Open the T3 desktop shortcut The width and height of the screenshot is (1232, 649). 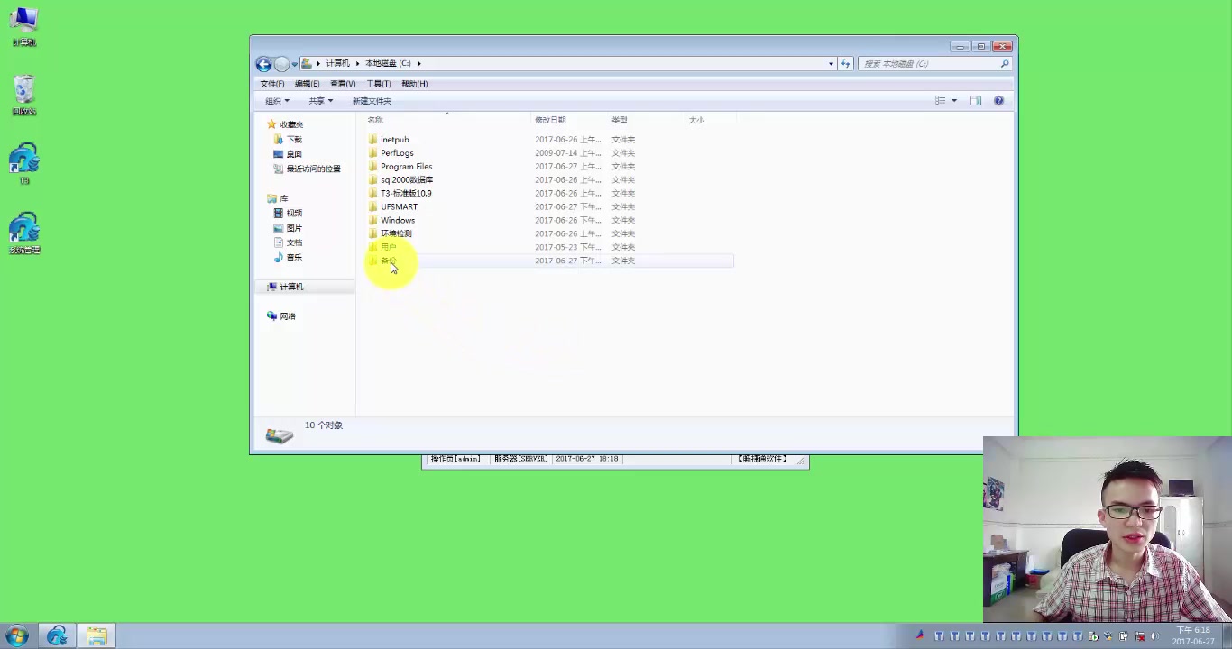click(x=24, y=164)
